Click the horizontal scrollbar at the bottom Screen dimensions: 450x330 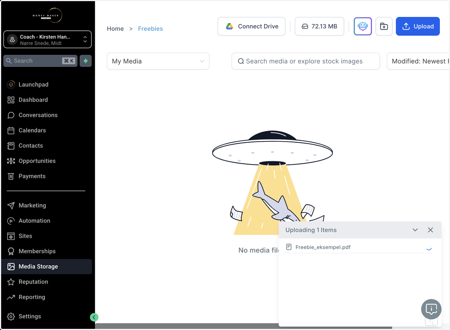(x=244, y=326)
